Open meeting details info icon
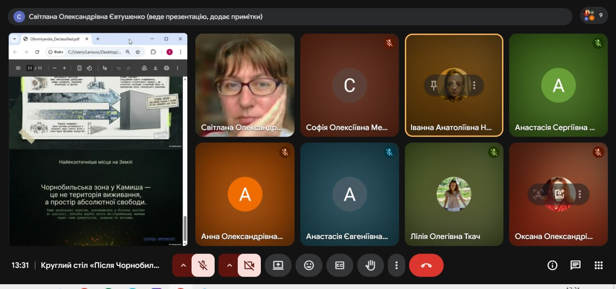Viewport: 616px width, 289px height. pos(552,265)
